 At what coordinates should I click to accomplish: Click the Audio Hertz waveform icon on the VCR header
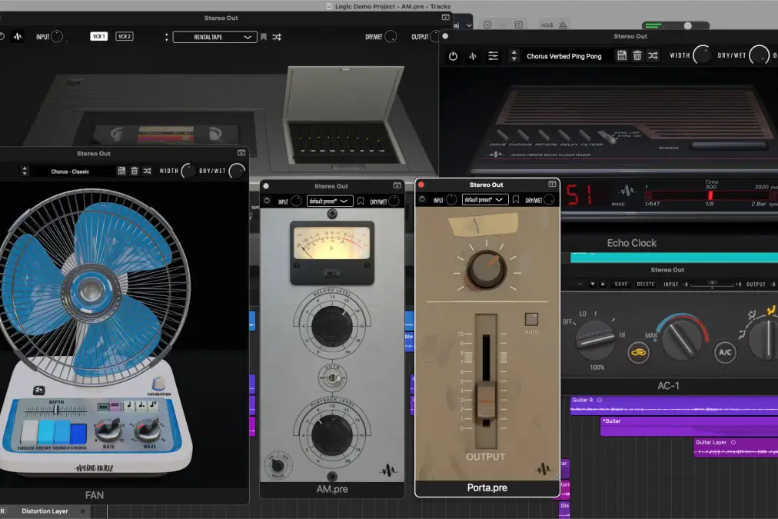[17, 36]
